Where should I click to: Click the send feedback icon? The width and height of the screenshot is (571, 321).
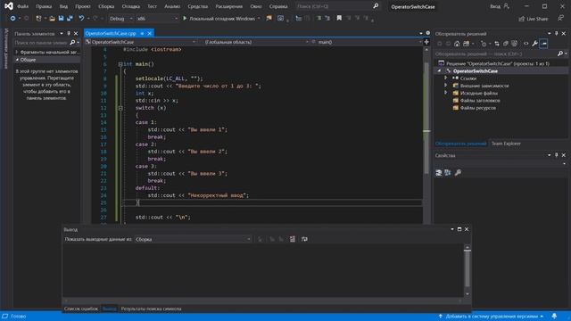(x=561, y=18)
